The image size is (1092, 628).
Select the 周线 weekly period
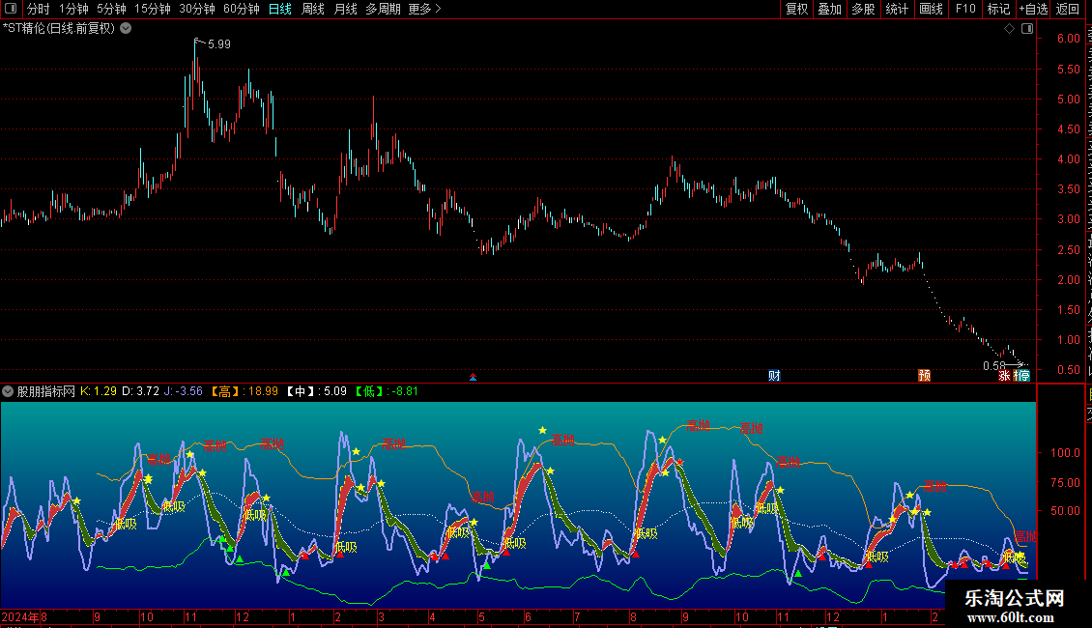click(x=313, y=9)
